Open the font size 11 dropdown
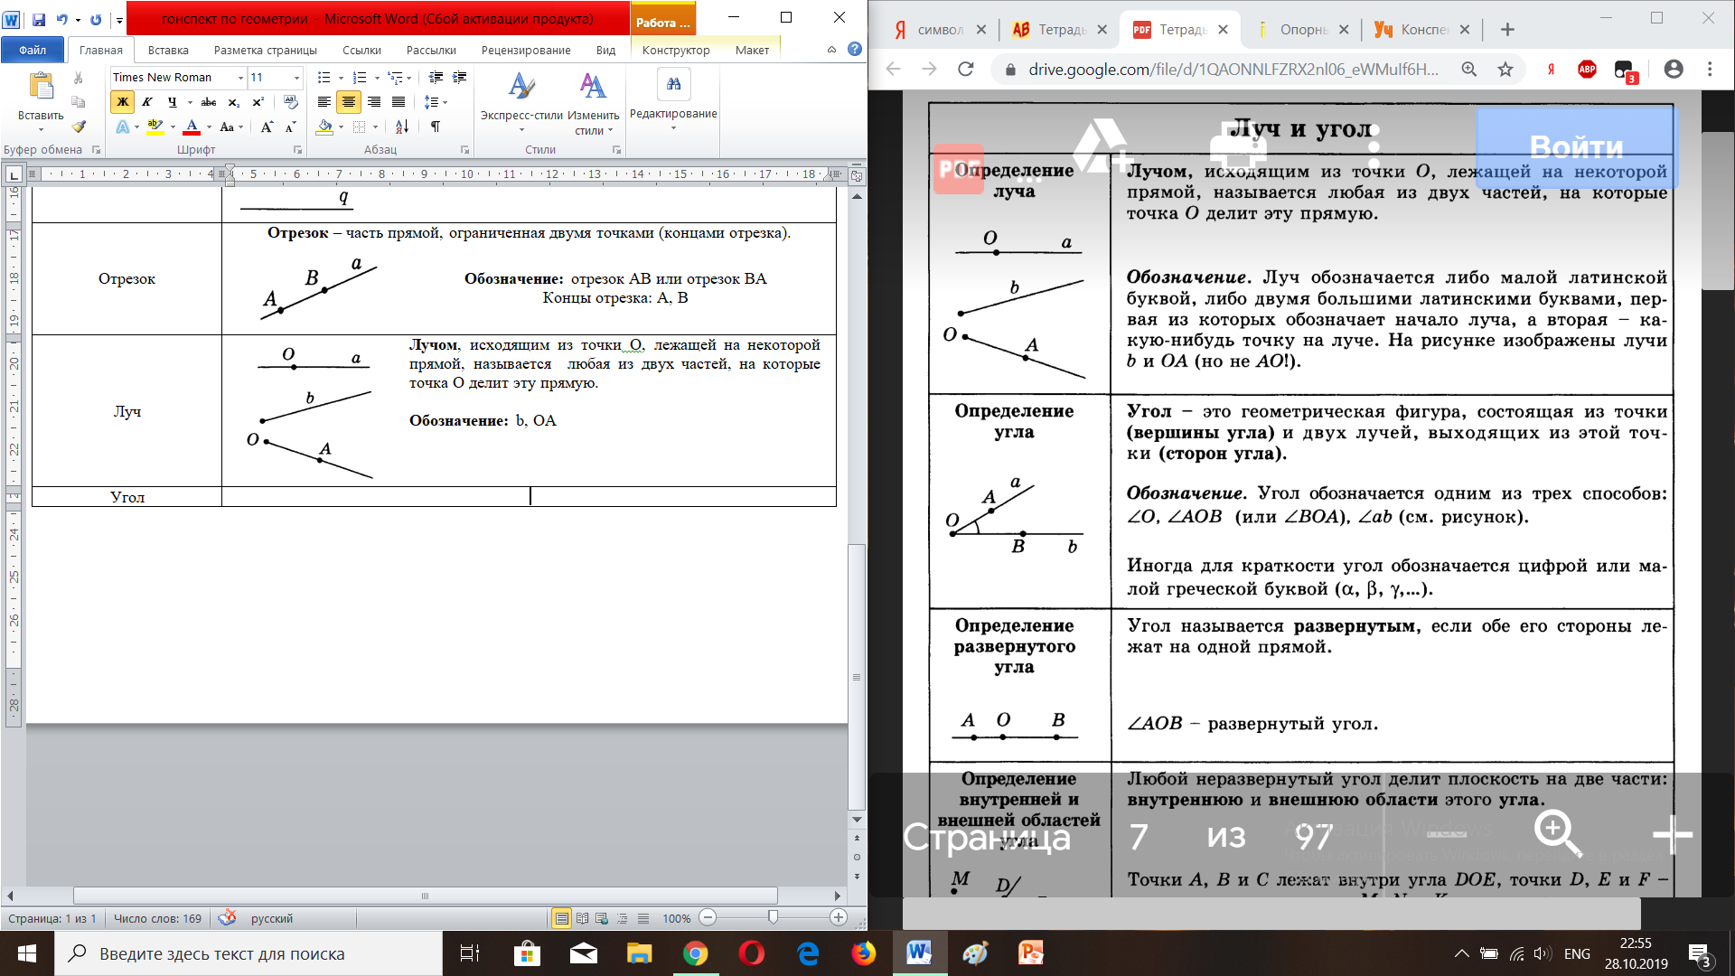Viewport: 1735px width, 976px height. (296, 78)
